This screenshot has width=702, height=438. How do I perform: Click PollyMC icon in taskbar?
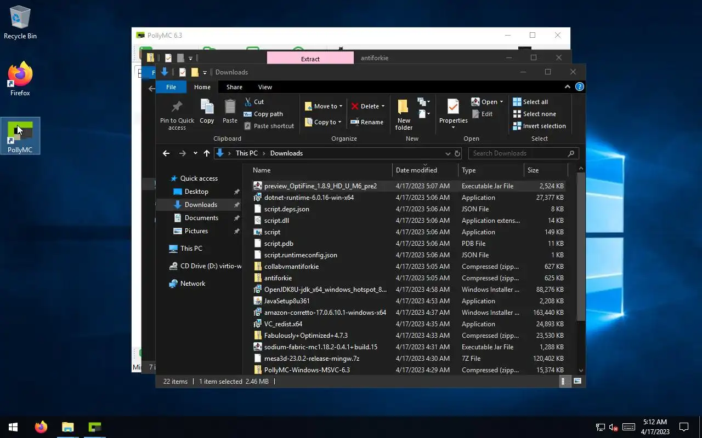point(95,427)
